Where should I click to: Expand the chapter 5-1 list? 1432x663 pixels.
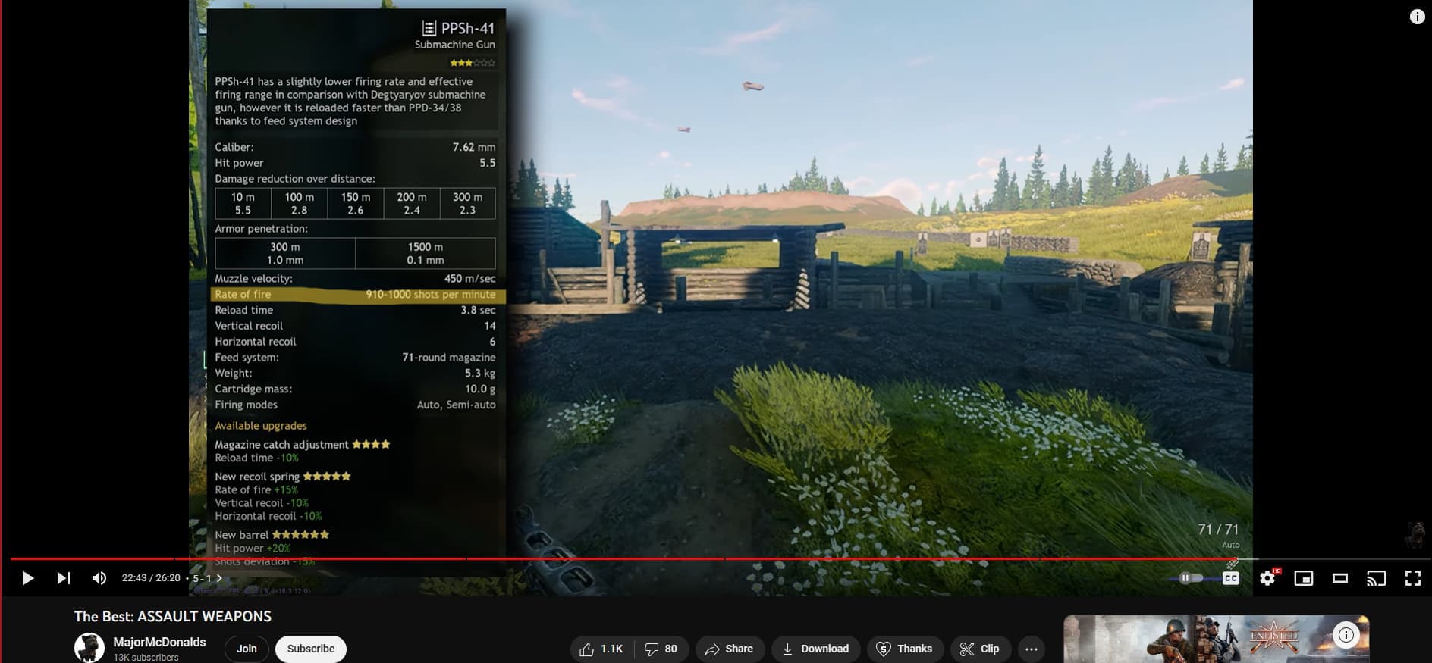point(207,578)
